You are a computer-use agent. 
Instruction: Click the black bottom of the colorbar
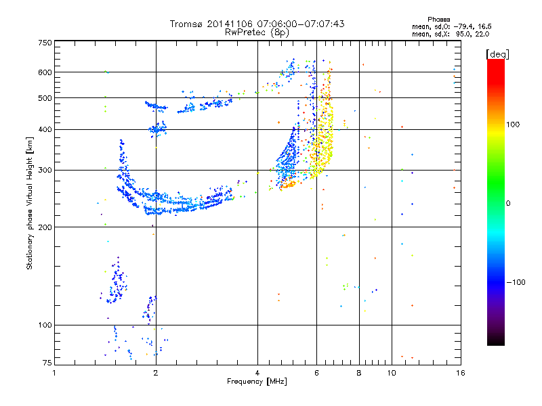[496, 340]
